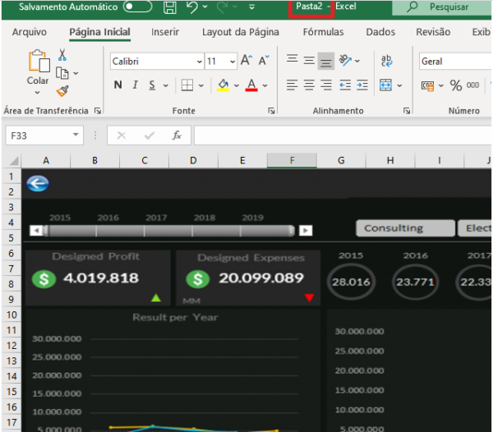Toggle the Salvamento Automático switch
Screen dimensions: 493x432
pyautogui.click(x=138, y=7)
